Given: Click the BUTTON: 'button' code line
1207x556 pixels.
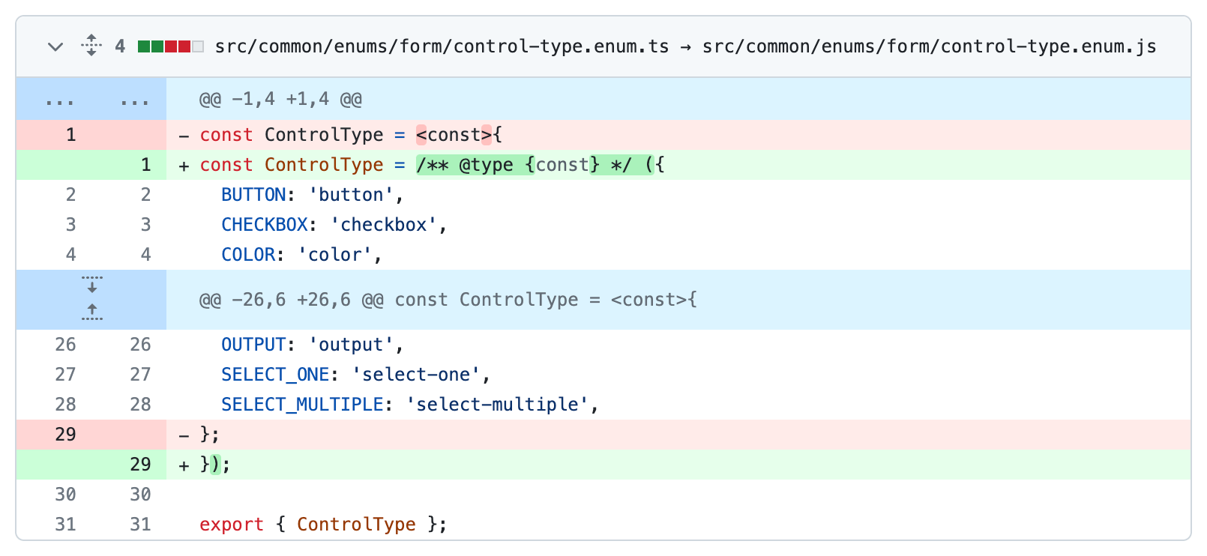Looking at the screenshot, I should click(x=312, y=195).
